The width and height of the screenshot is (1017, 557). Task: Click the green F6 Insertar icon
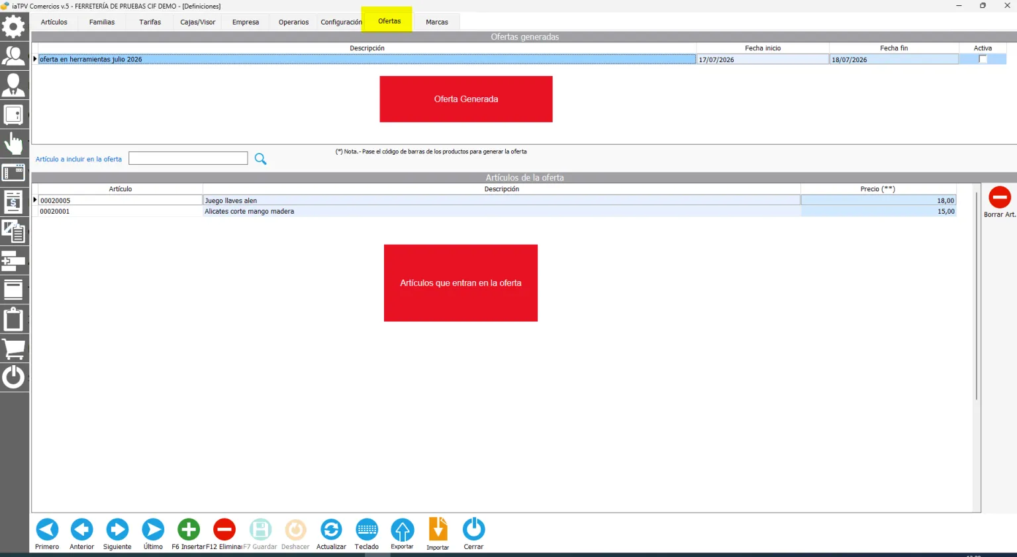[x=189, y=529]
